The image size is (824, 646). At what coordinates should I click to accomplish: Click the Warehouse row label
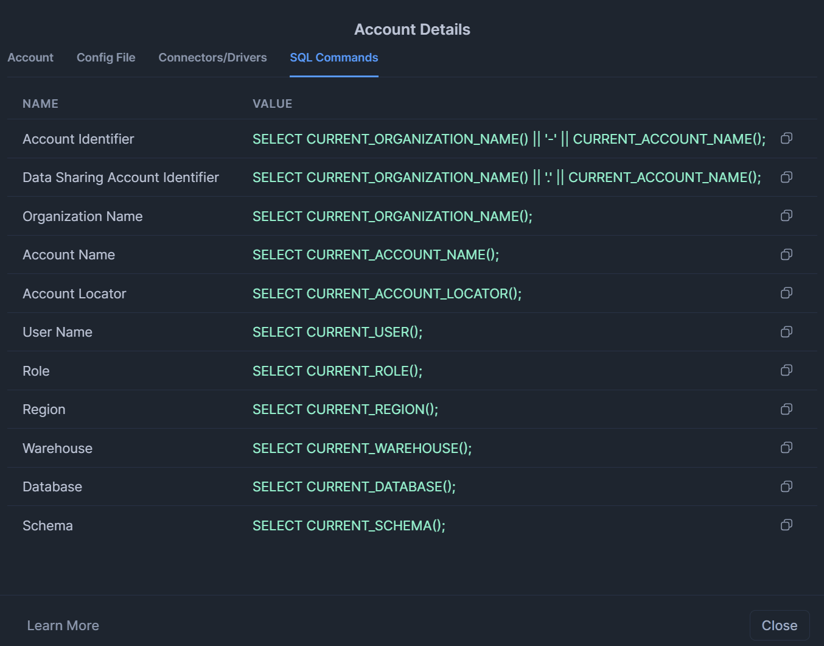coord(58,448)
